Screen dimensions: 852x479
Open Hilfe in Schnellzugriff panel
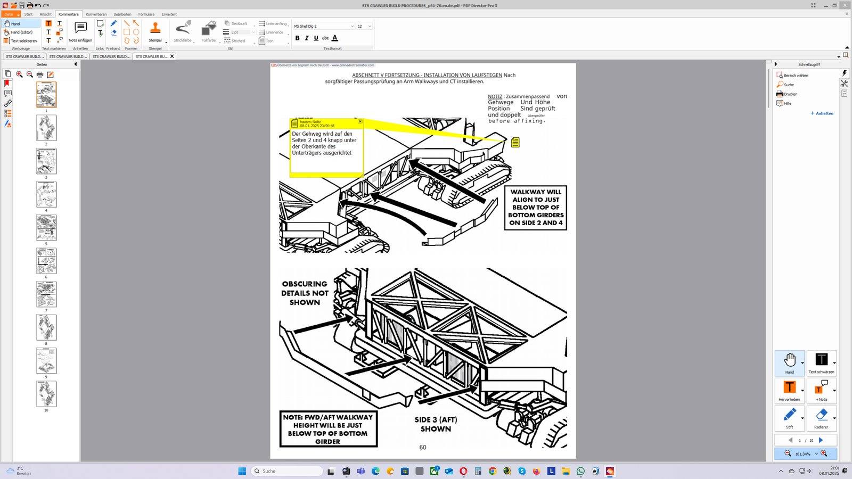tap(784, 103)
